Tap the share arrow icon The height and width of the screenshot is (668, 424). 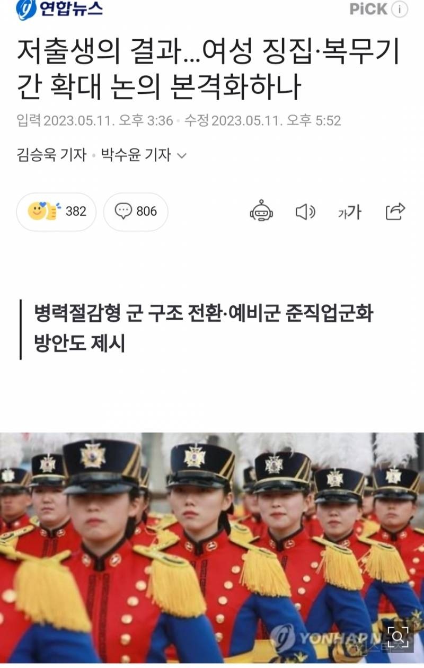[395, 212]
